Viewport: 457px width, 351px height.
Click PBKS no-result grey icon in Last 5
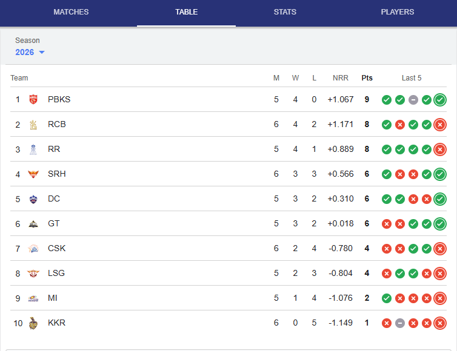[413, 100]
